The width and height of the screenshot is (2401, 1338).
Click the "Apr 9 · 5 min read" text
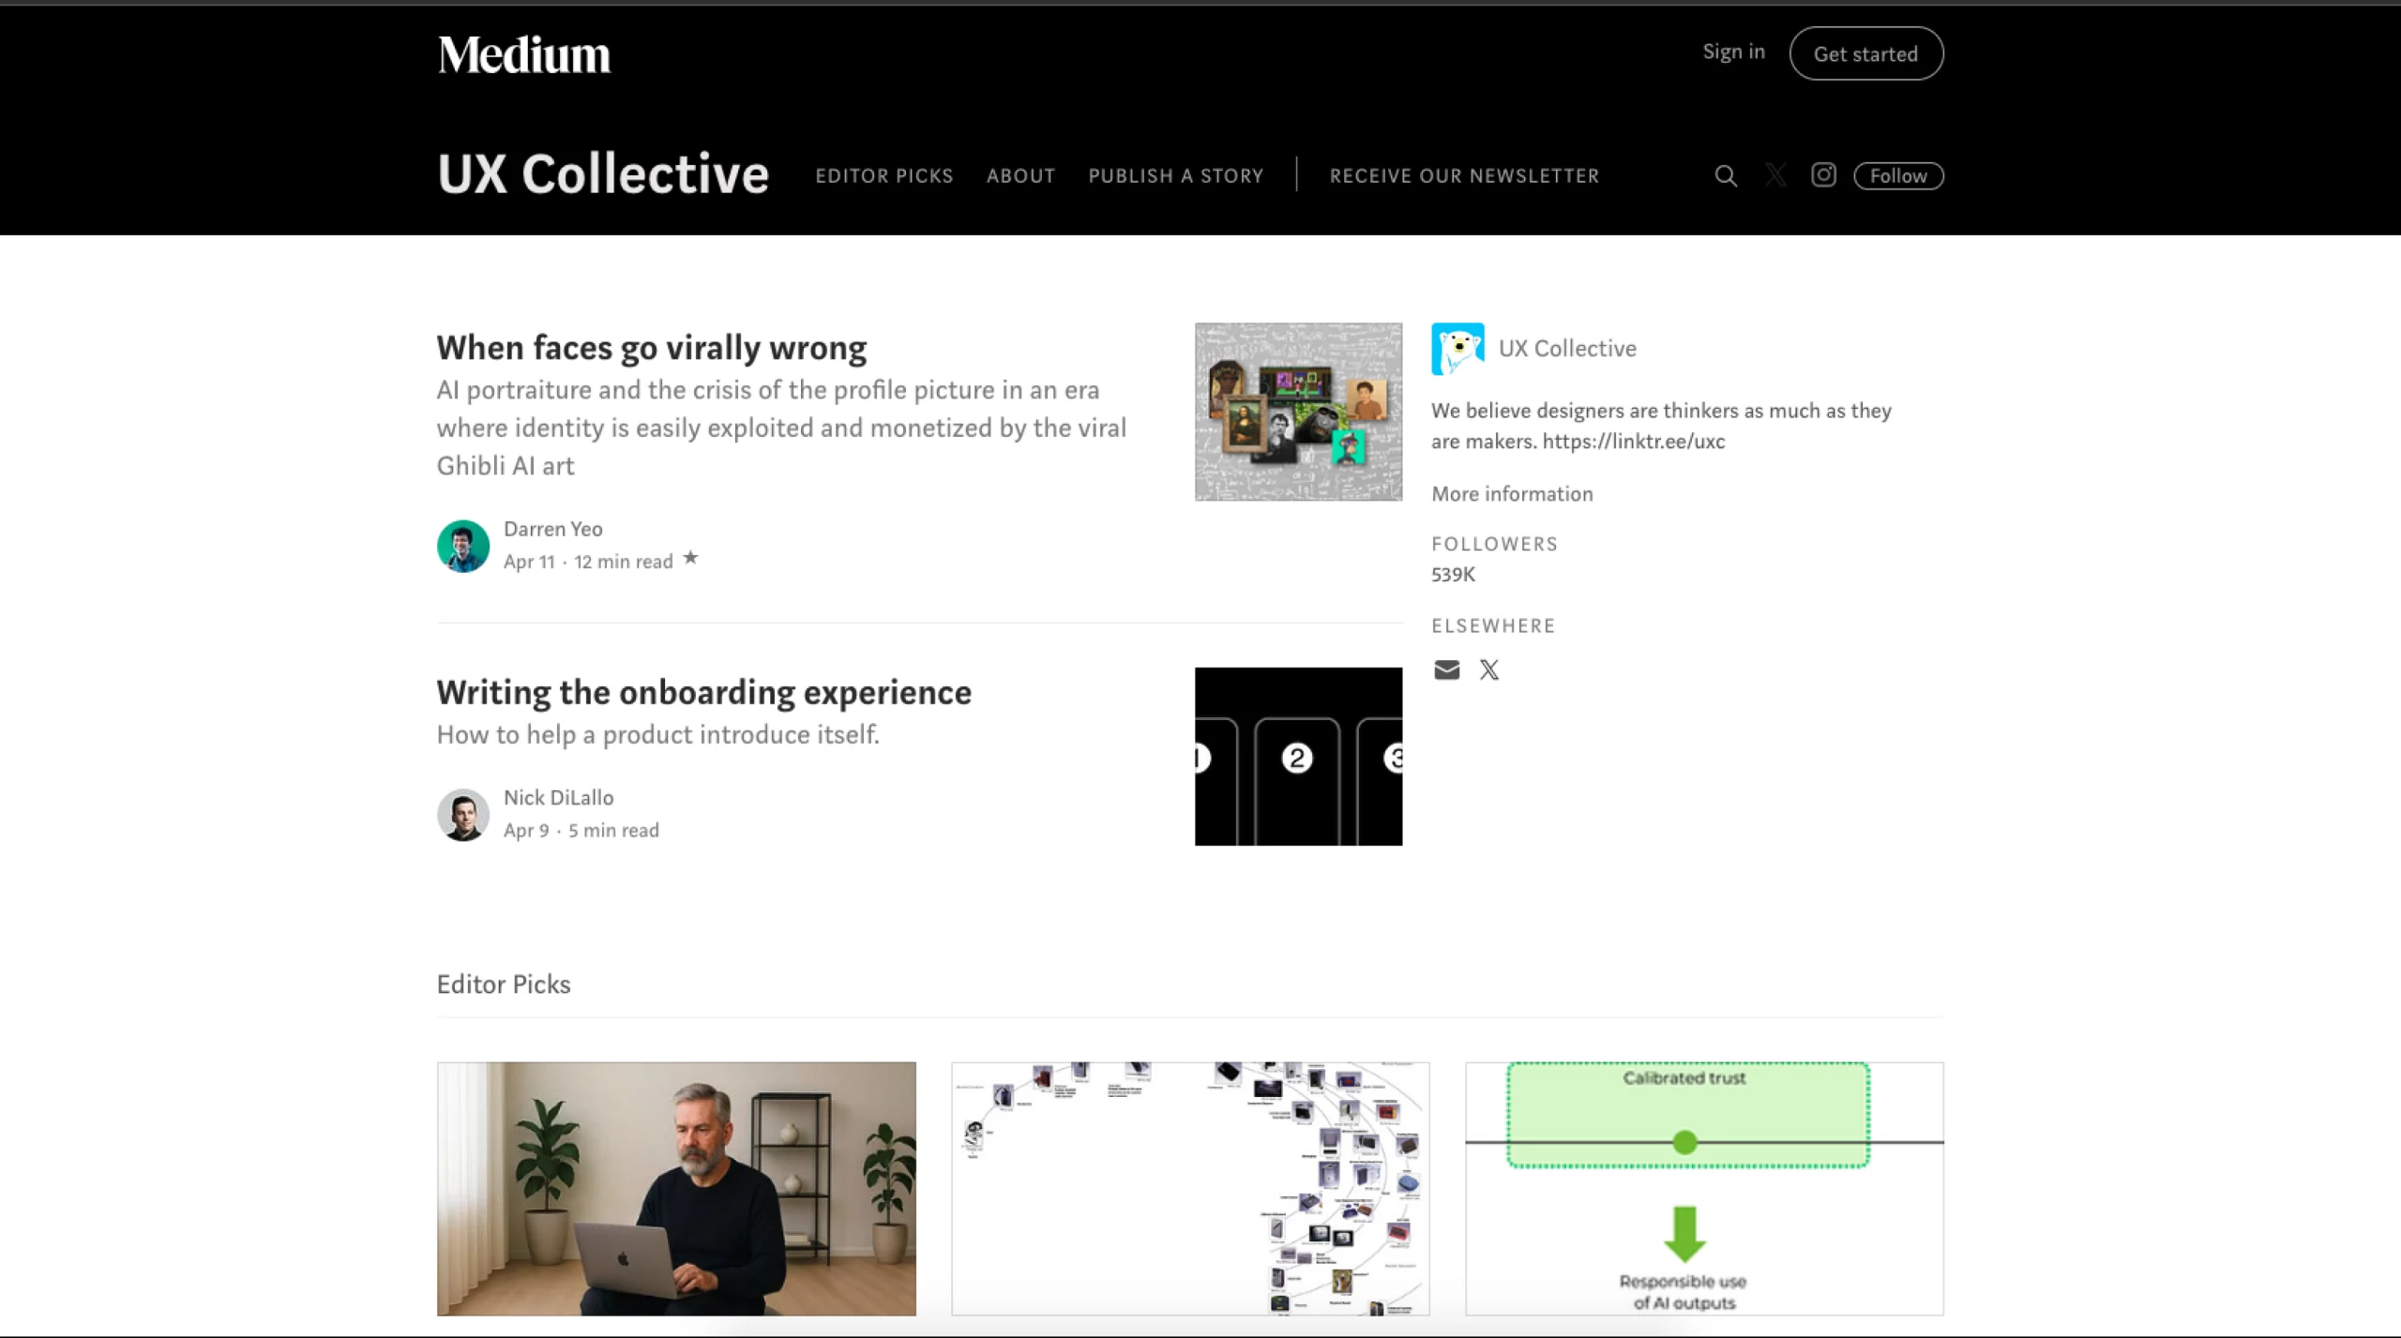pyautogui.click(x=581, y=831)
